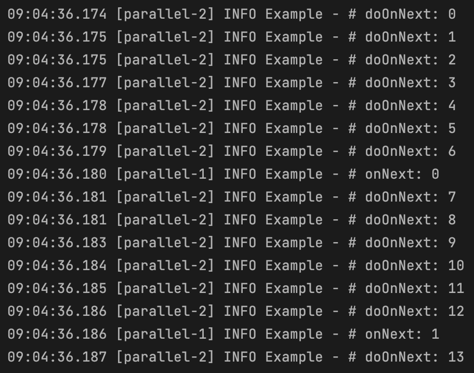Select the line with doOnNext: 7
The height and width of the screenshot is (373, 474).
tap(232, 197)
